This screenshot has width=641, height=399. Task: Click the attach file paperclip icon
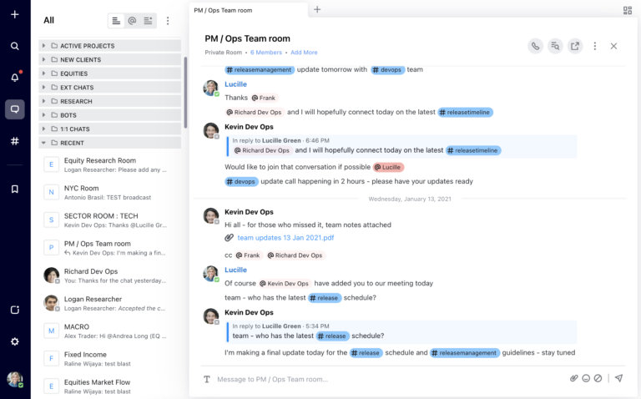click(x=573, y=378)
